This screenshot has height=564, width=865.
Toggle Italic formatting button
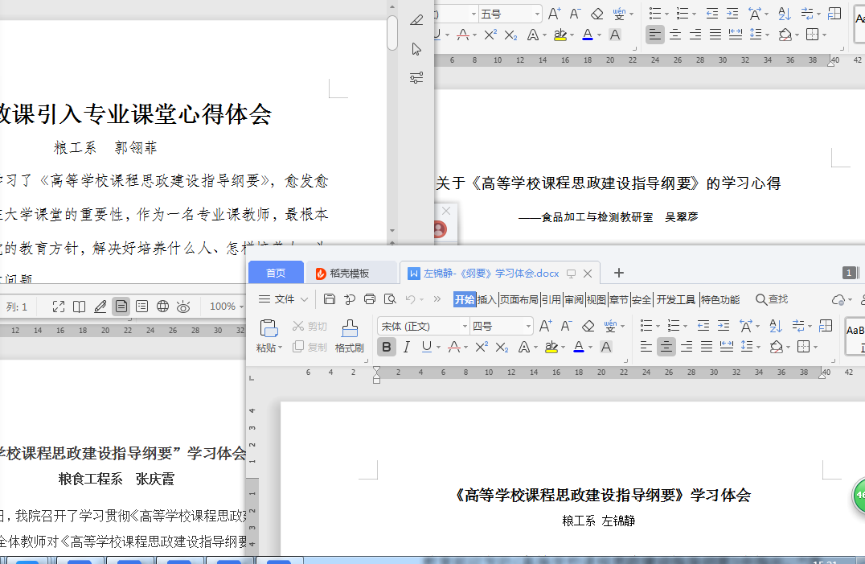(407, 347)
